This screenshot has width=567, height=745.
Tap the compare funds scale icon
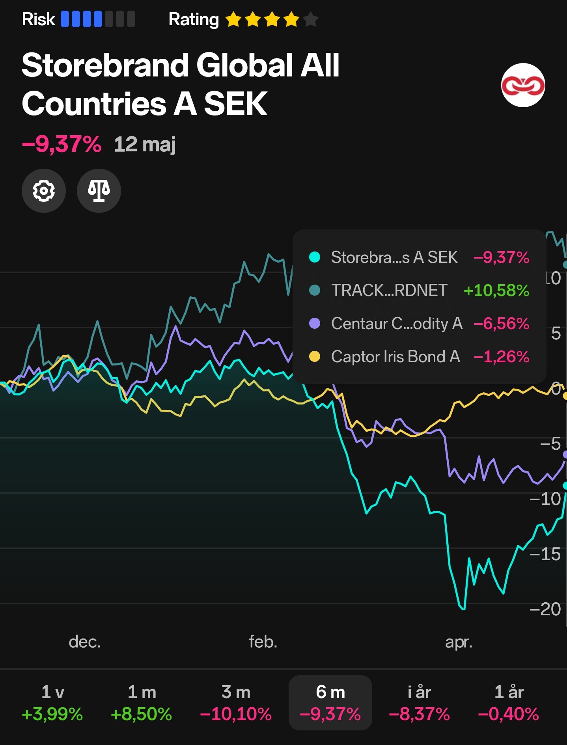tap(99, 191)
